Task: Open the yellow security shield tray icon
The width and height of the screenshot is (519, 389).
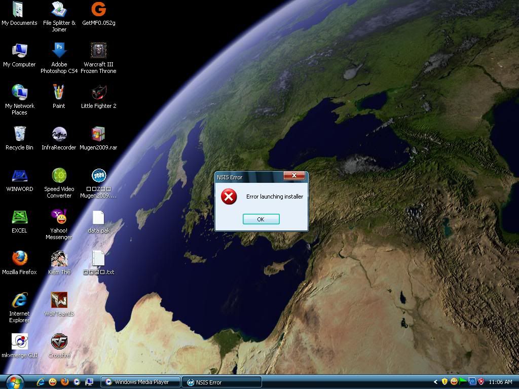Action: click(444, 382)
